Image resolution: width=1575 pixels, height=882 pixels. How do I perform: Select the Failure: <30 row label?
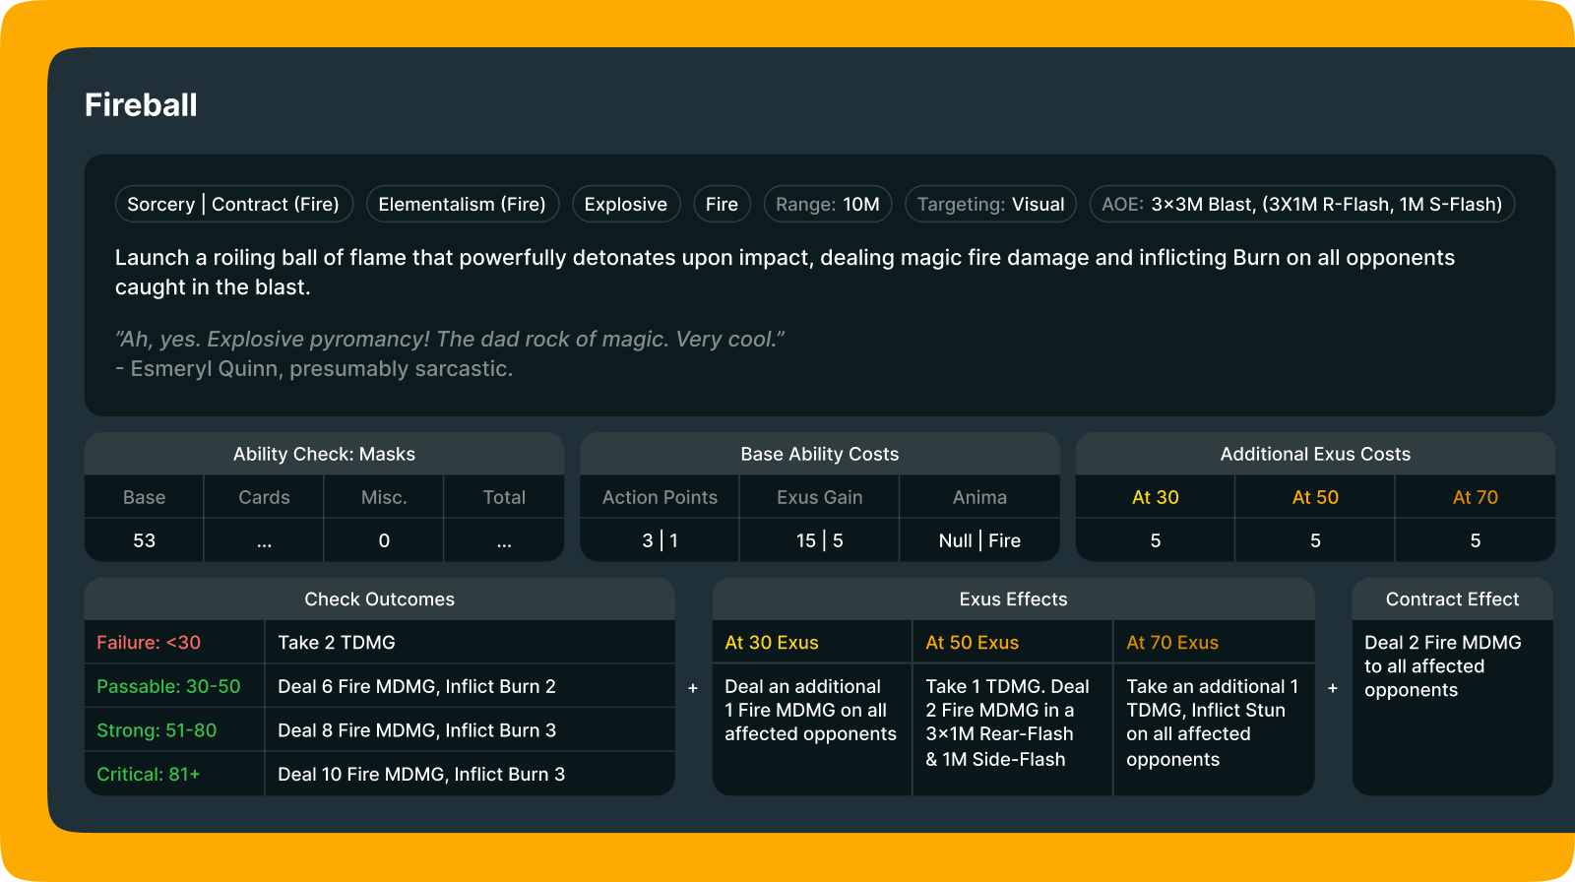point(149,643)
